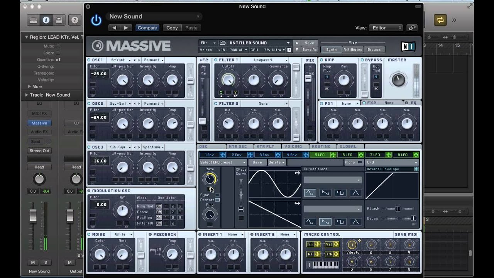The image size is (494, 278).
Task: Click the Internal Envelope modulation handle
Action: click(x=416, y=169)
